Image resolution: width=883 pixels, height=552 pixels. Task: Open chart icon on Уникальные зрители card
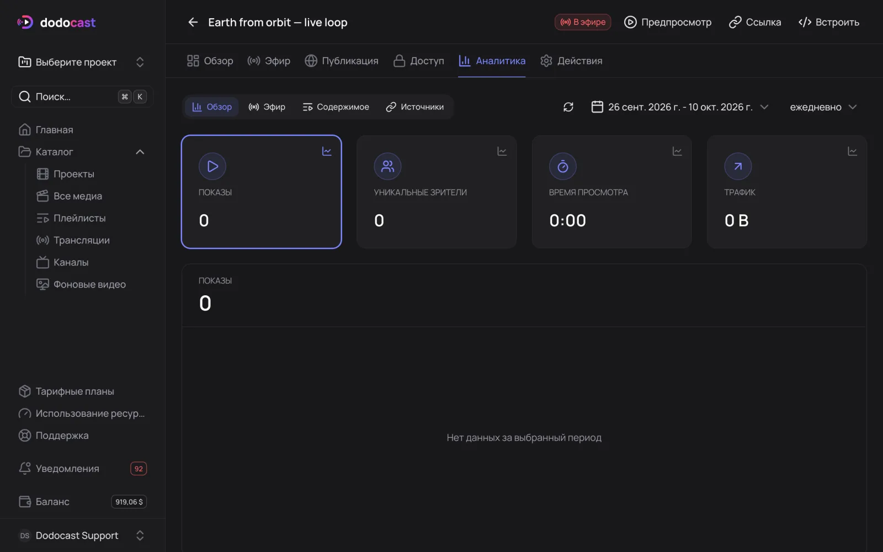tap(502, 151)
